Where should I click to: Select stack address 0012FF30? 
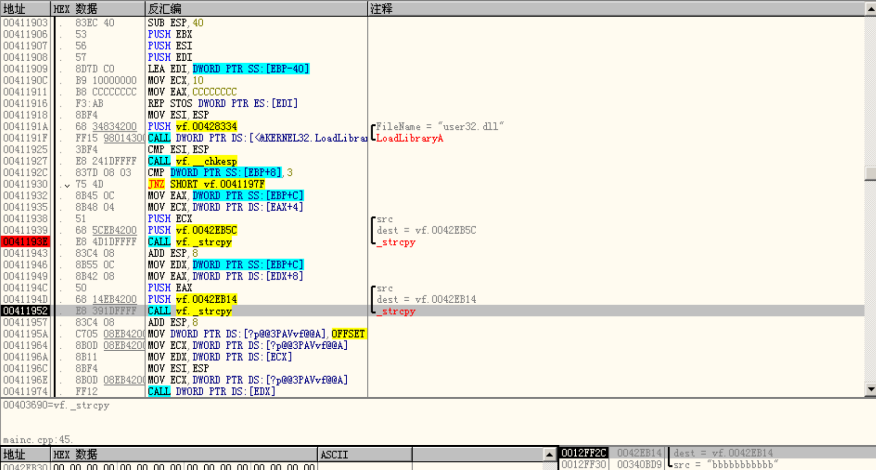(x=583, y=464)
